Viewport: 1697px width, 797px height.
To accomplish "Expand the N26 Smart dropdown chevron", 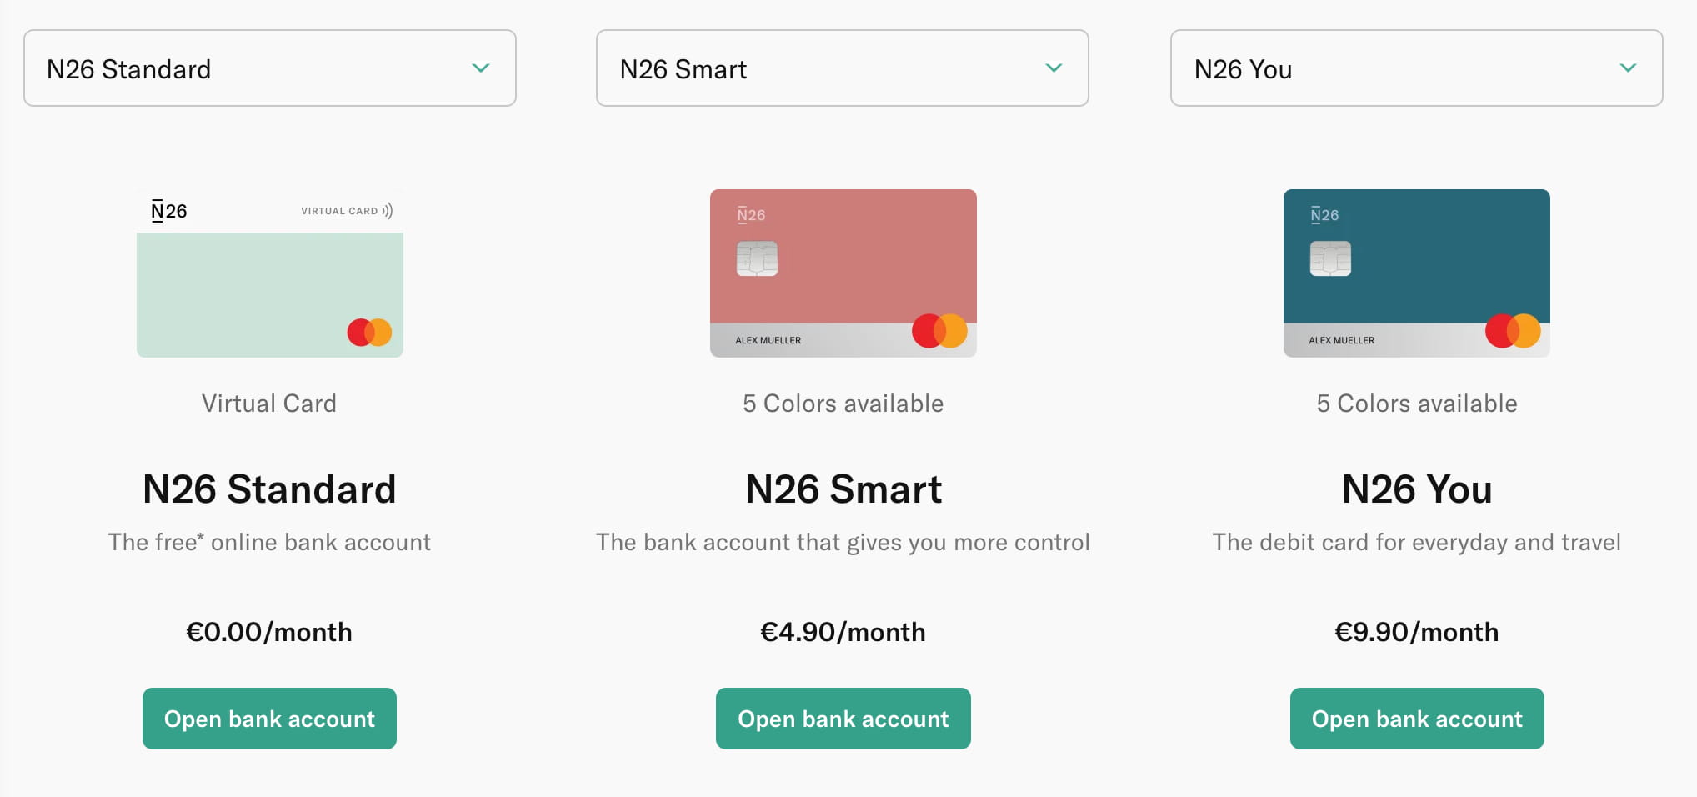I will [1054, 68].
